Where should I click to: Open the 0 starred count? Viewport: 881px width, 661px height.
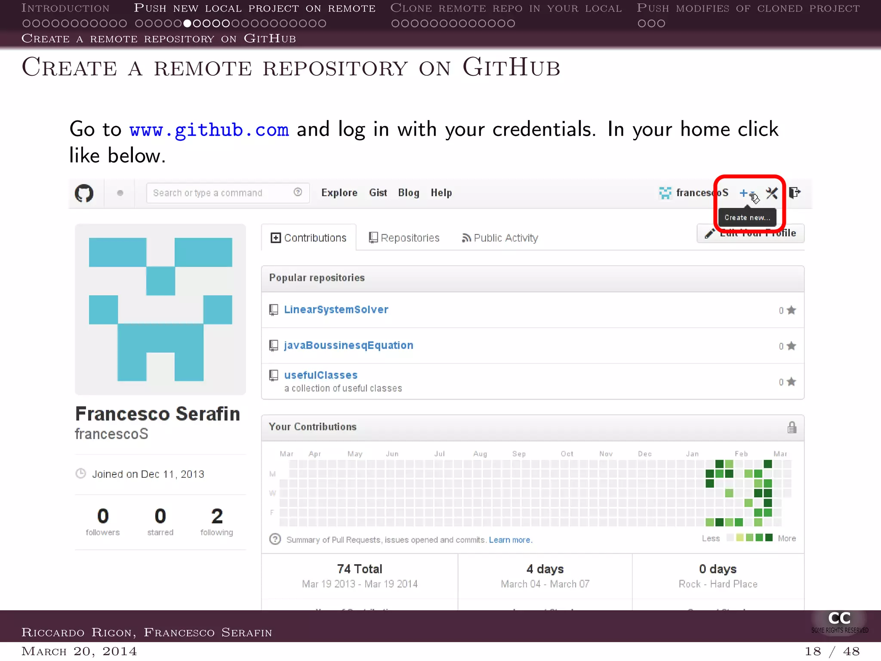click(x=160, y=522)
